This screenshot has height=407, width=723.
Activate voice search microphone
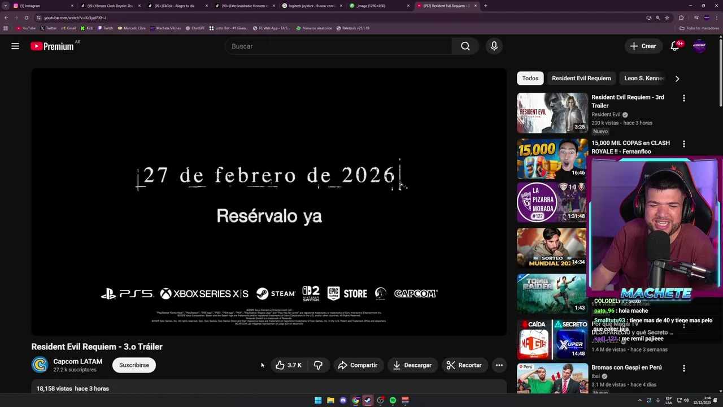pos(494,46)
